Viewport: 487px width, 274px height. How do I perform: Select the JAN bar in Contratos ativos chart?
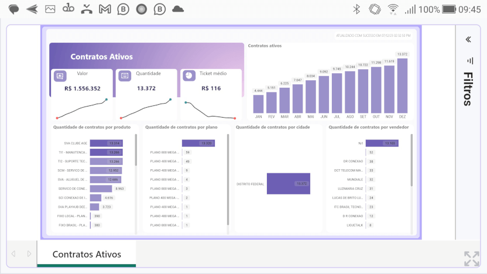point(258,104)
